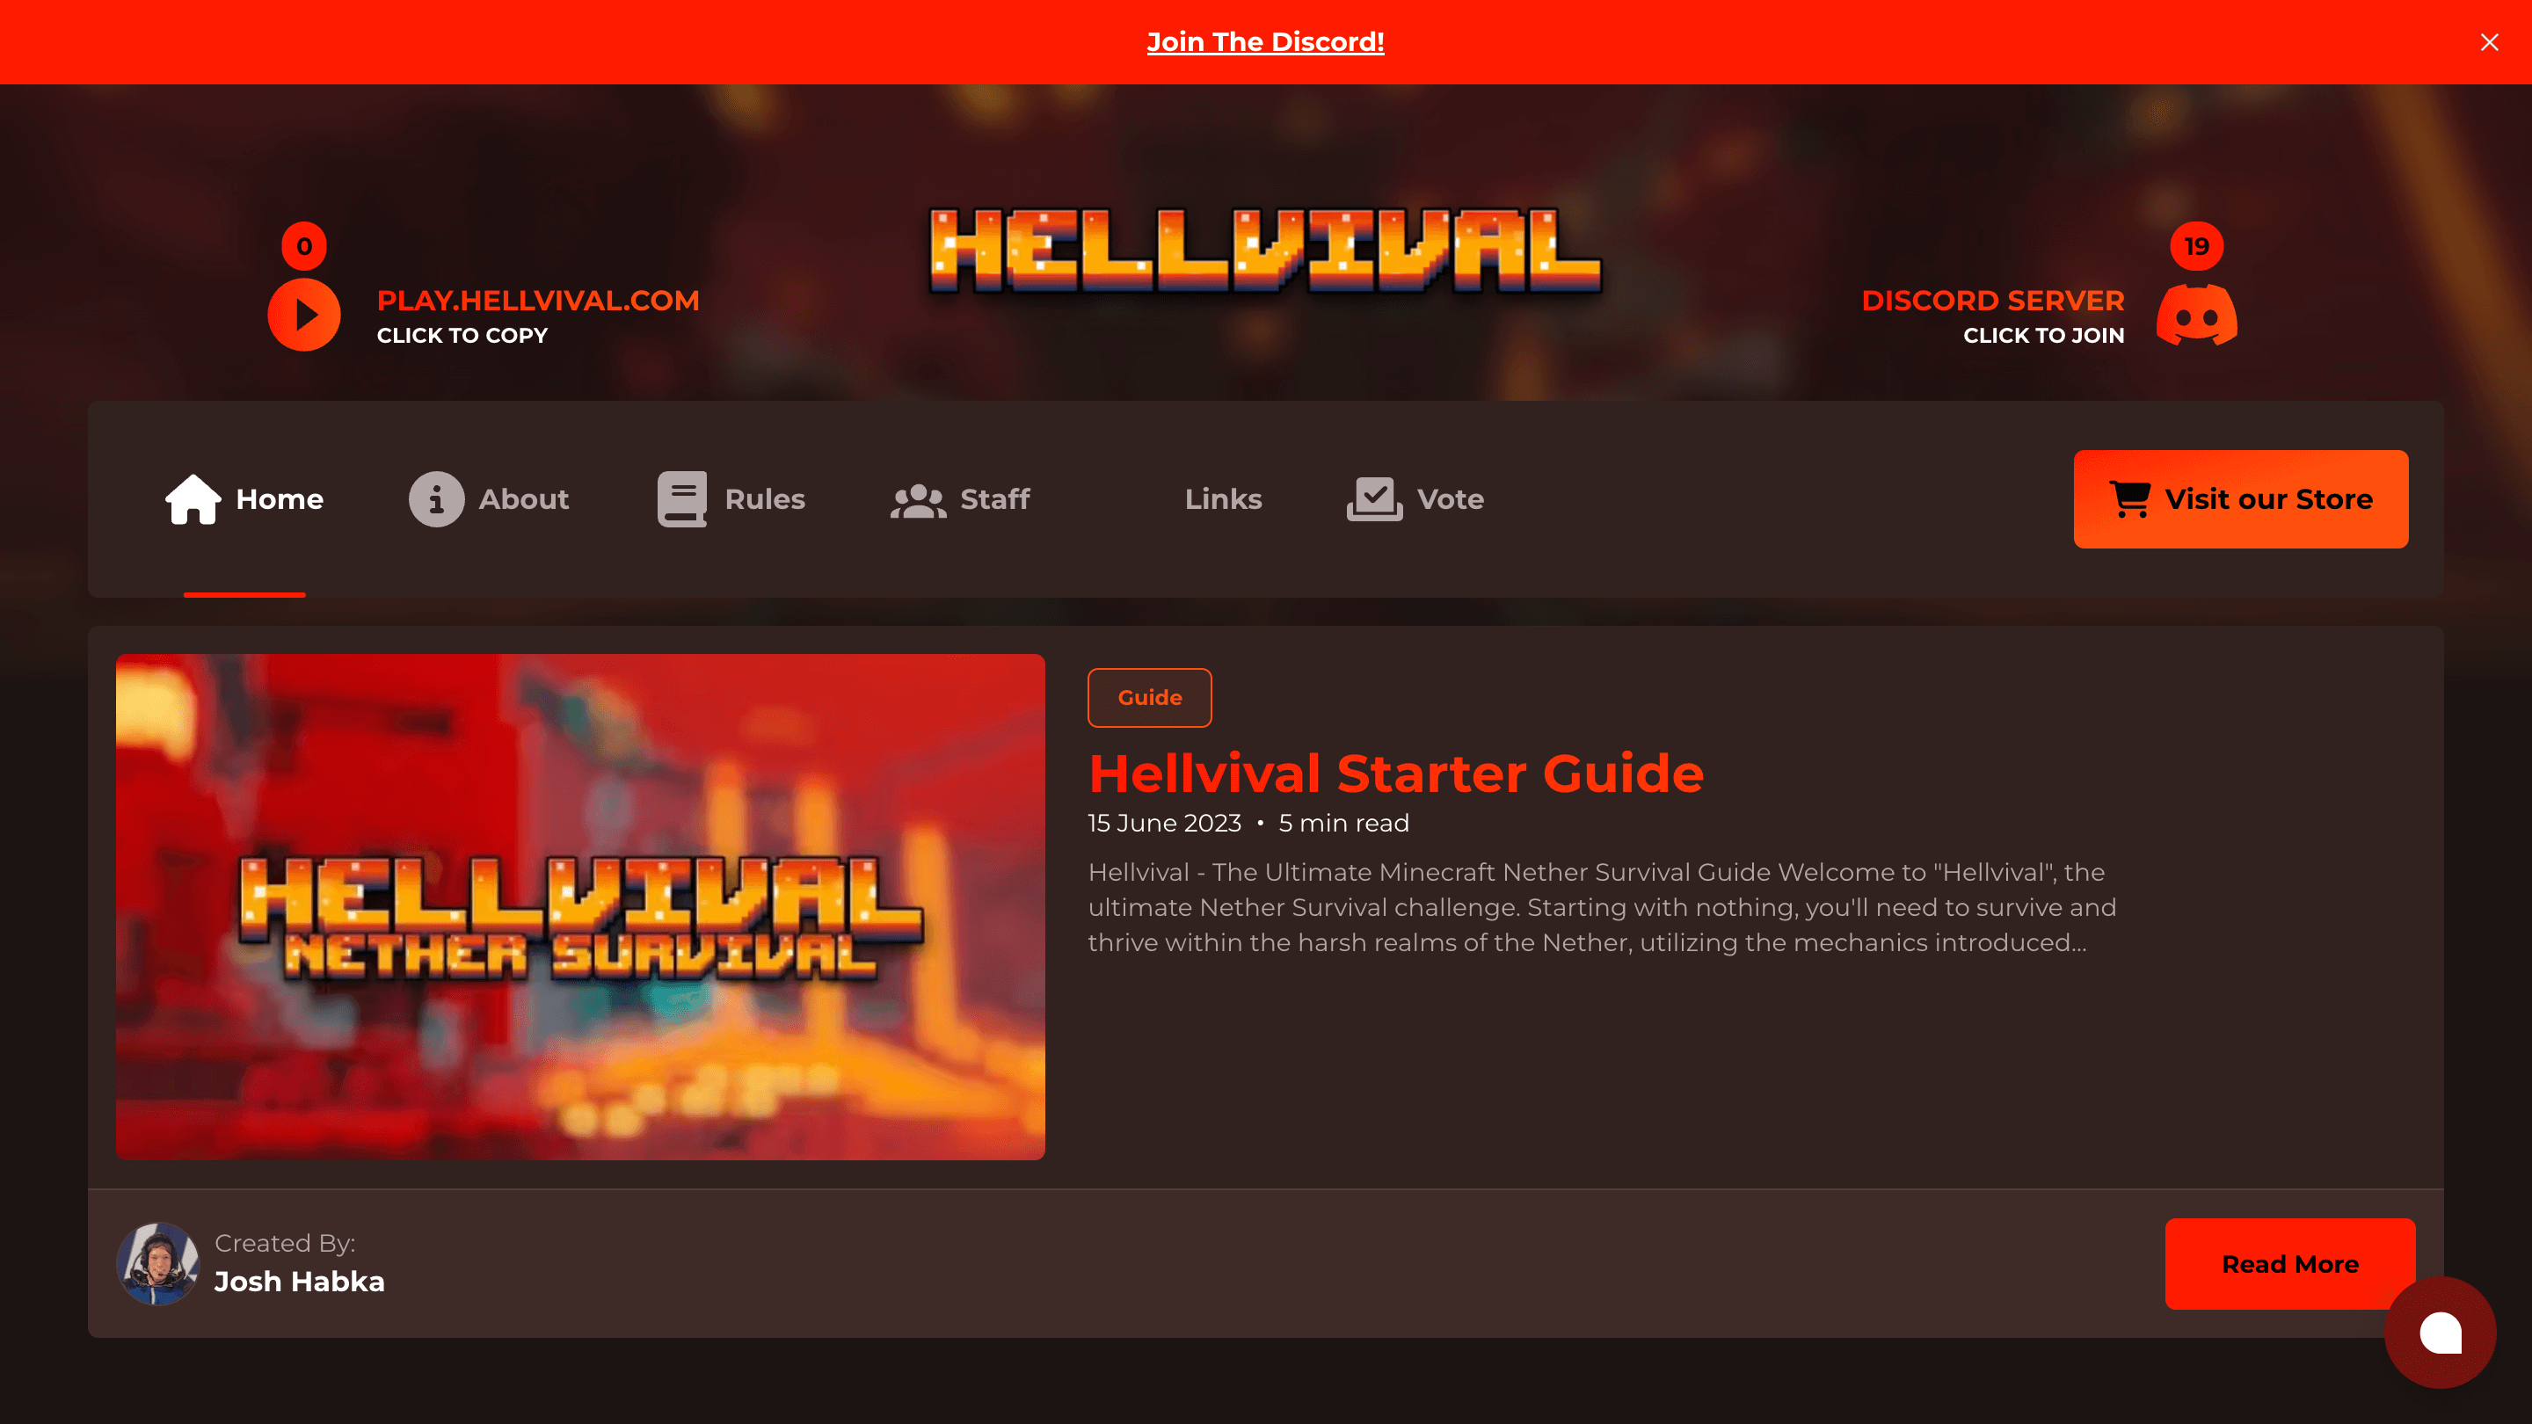
Task: Click the Staff people group icon
Action: coord(918,500)
